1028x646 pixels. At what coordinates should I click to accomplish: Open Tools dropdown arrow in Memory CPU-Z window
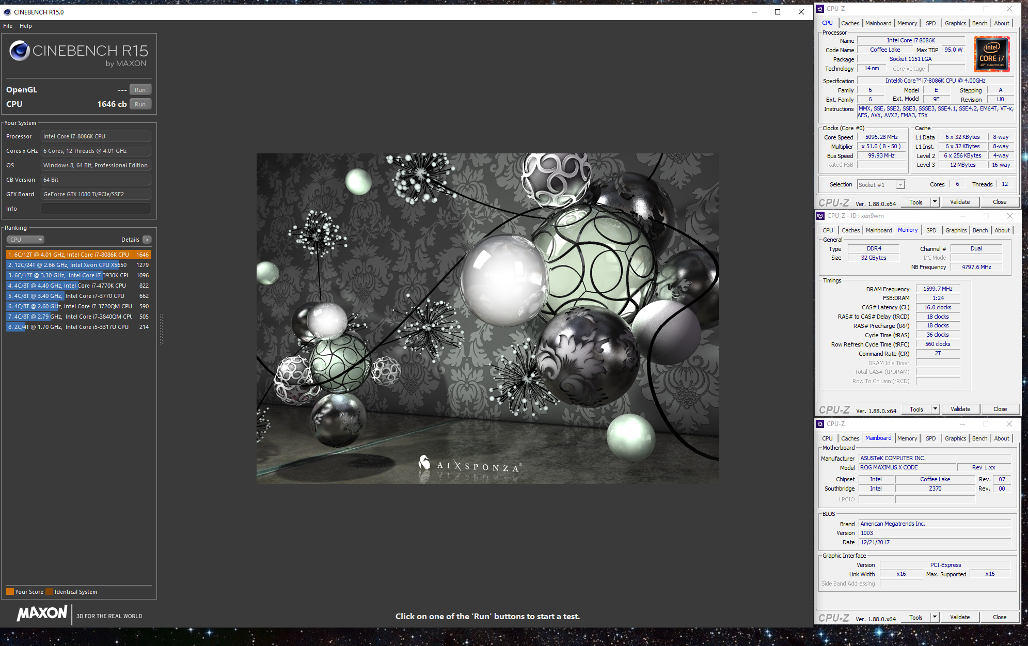(935, 409)
